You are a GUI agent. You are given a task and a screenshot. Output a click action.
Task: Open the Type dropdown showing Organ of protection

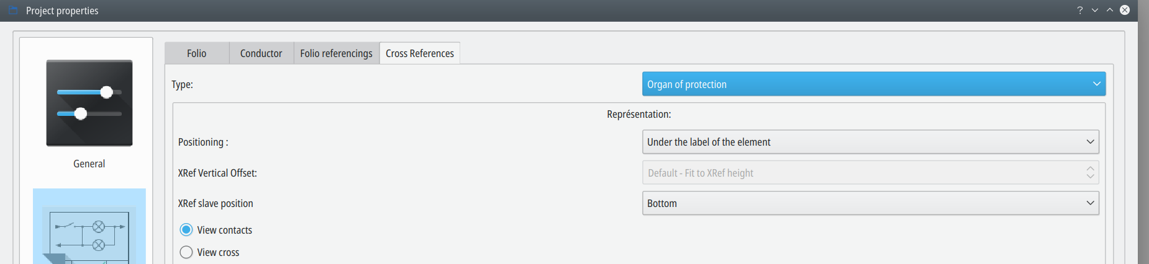873,84
